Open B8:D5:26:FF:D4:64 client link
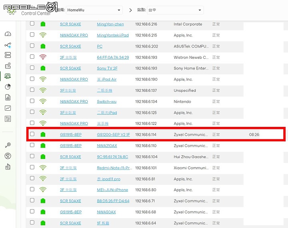 coord(113,201)
